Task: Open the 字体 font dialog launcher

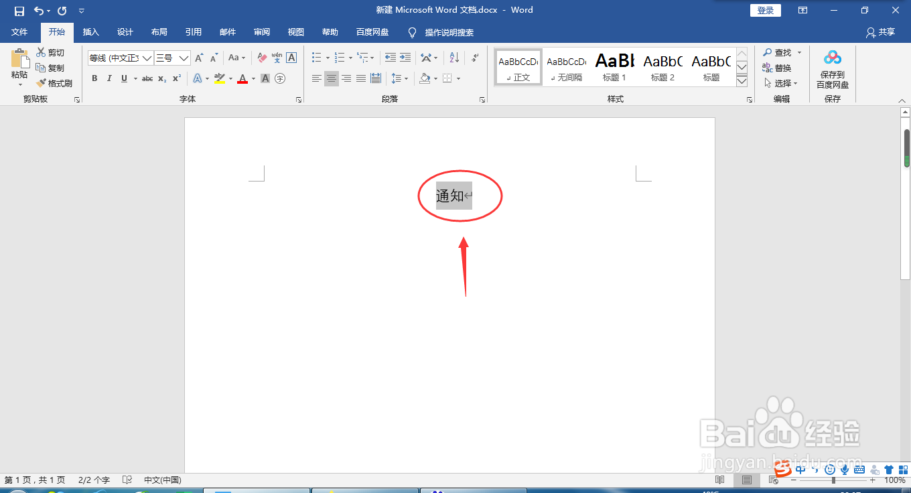Action: 299,99
